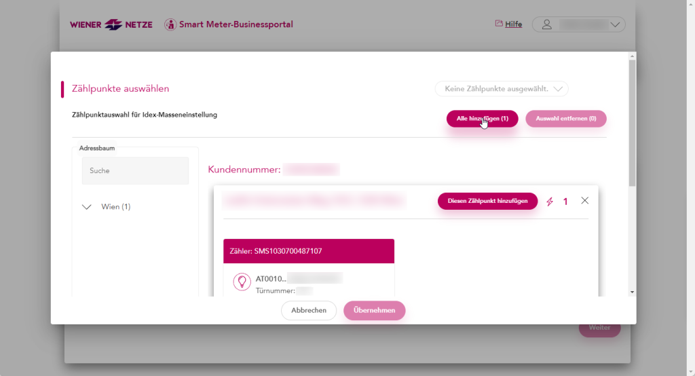The width and height of the screenshot is (695, 376).
Task: Select the Wien (1) address tree entry
Action: click(x=116, y=207)
